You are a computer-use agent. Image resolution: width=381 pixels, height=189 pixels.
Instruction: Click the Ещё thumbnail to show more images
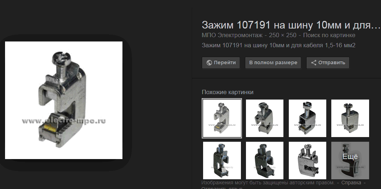coord(350,161)
